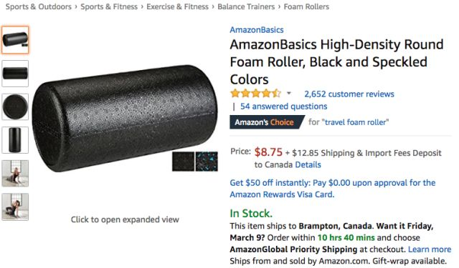Viewport: 459px width, 268px height.
Task: Choose the blue speckled color swatch
Action: tap(207, 162)
